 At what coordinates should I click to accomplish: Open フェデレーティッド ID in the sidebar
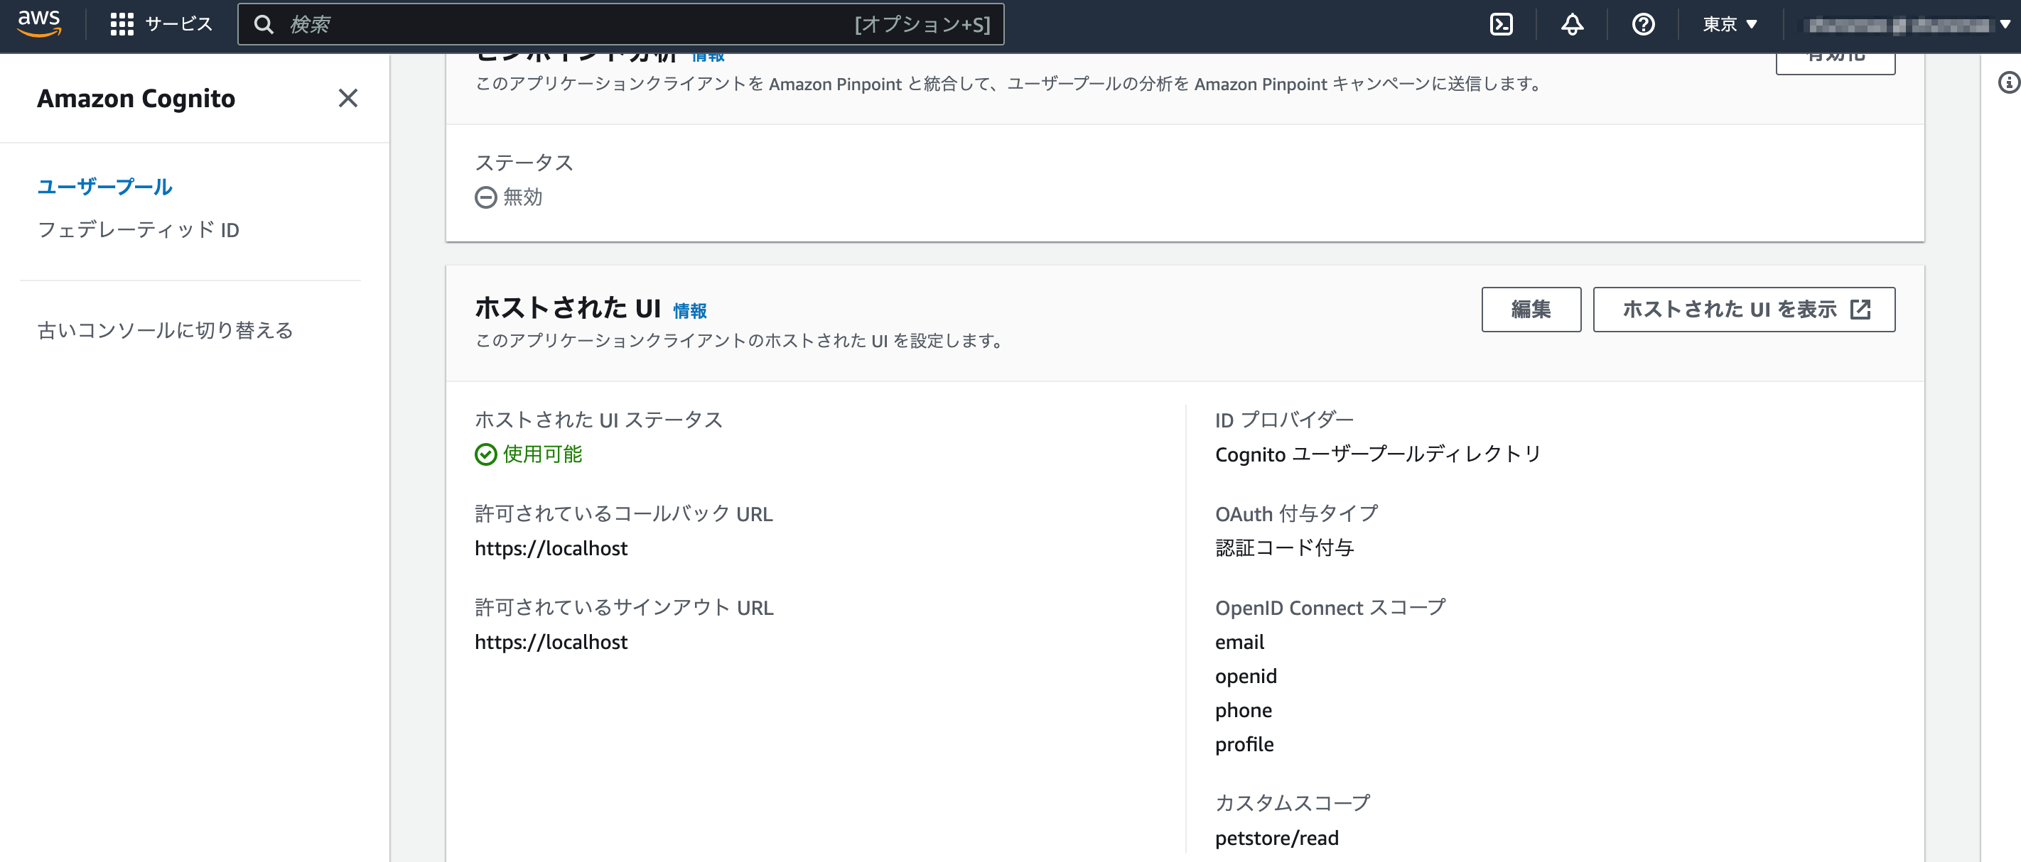pos(138,229)
